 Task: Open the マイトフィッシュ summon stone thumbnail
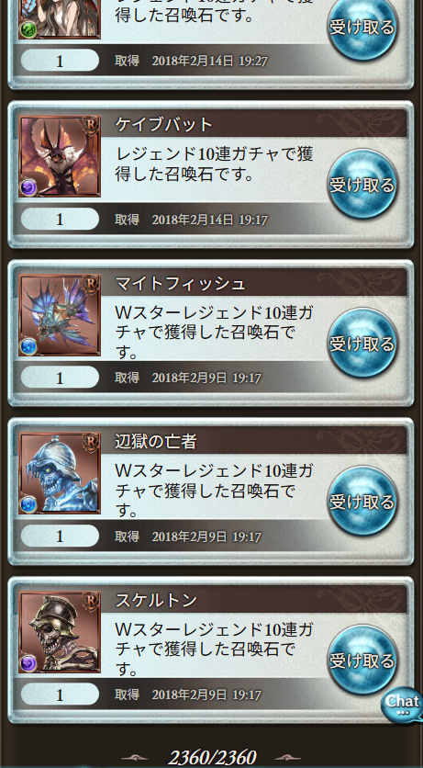(60, 315)
